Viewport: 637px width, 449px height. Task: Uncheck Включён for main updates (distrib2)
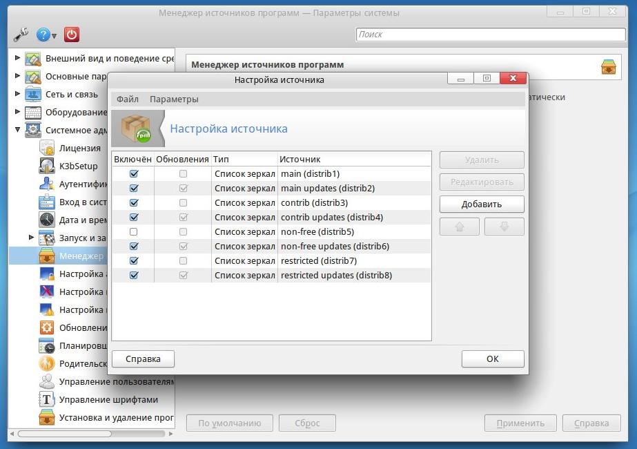(x=134, y=189)
